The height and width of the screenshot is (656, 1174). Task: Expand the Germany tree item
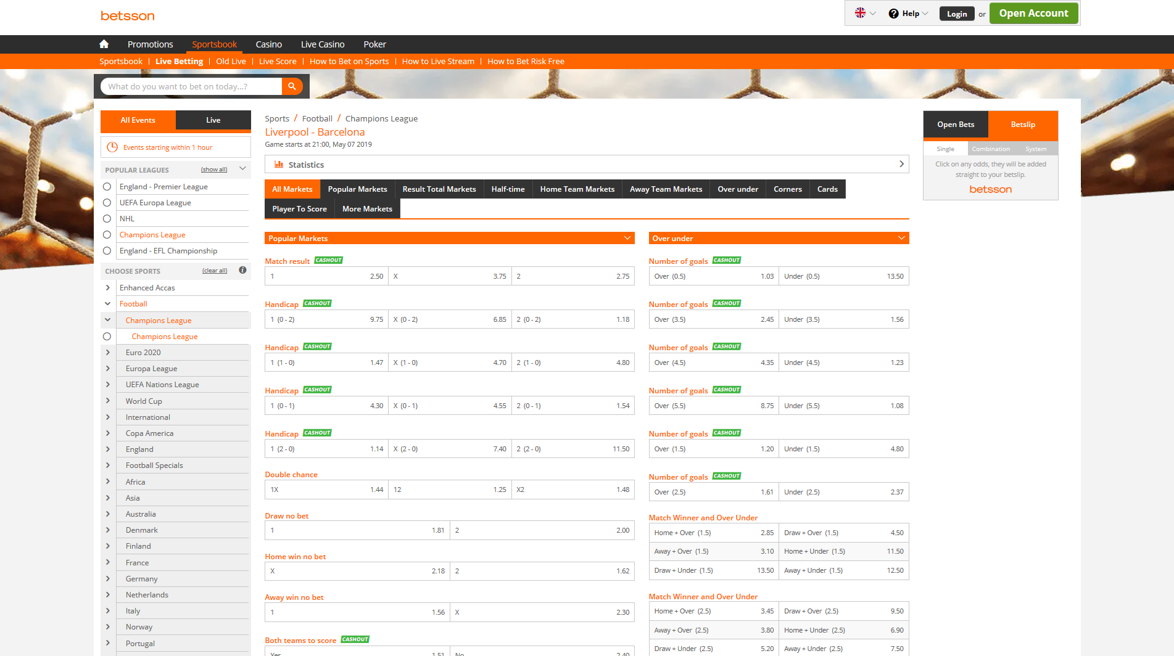click(x=107, y=578)
